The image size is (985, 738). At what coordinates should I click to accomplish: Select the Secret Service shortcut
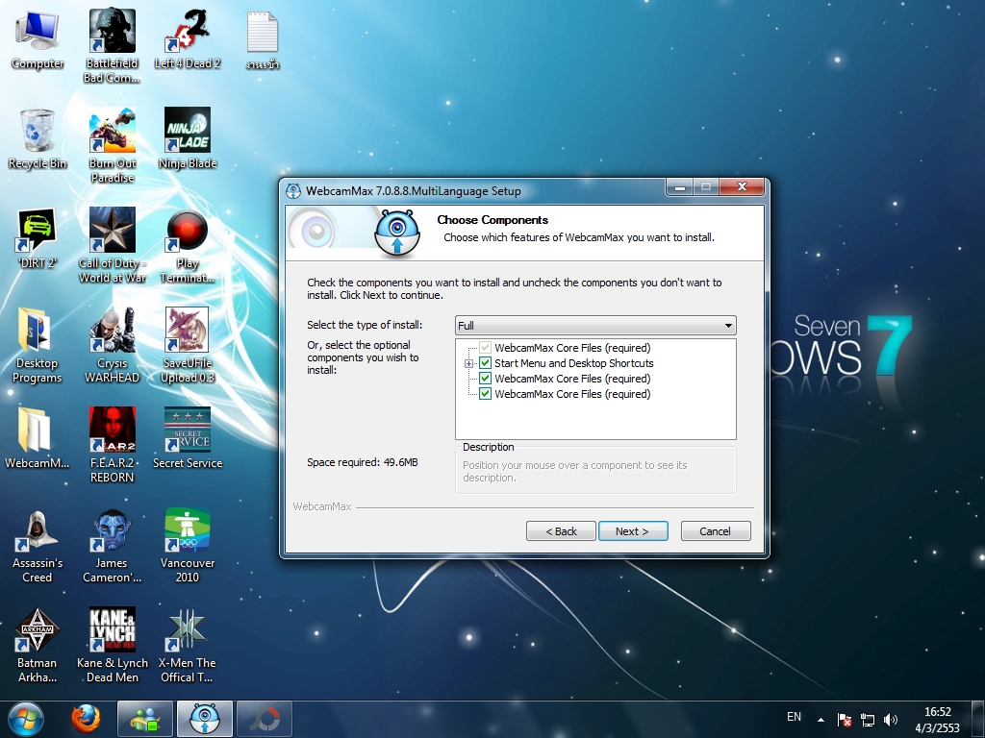pyautogui.click(x=188, y=438)
